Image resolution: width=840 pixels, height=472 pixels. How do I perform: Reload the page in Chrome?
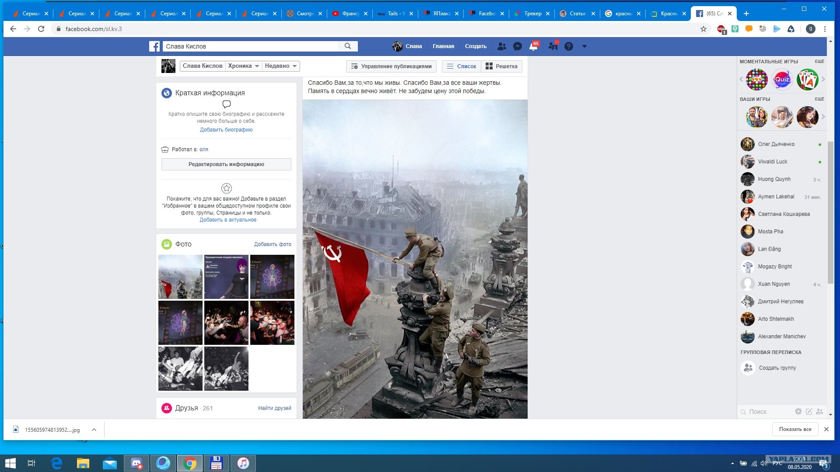(x=41, y=29)
